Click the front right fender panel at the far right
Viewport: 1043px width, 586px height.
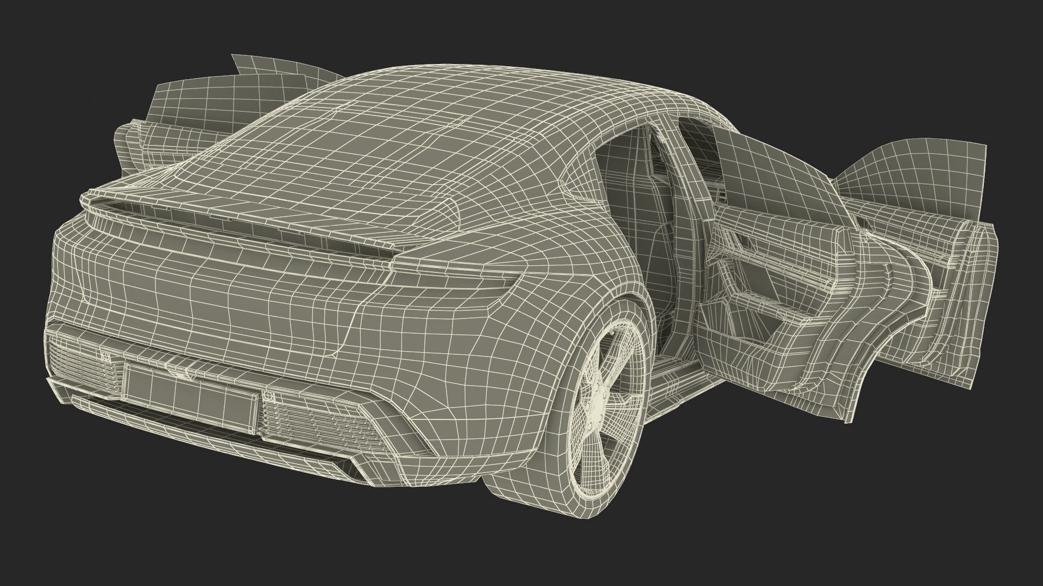tap(978, 304)
